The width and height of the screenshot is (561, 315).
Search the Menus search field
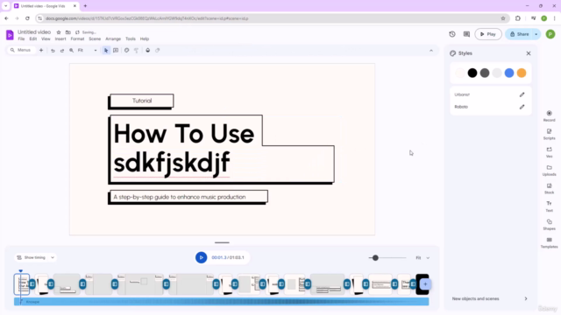pyautogui.click(x=21, y=51)
